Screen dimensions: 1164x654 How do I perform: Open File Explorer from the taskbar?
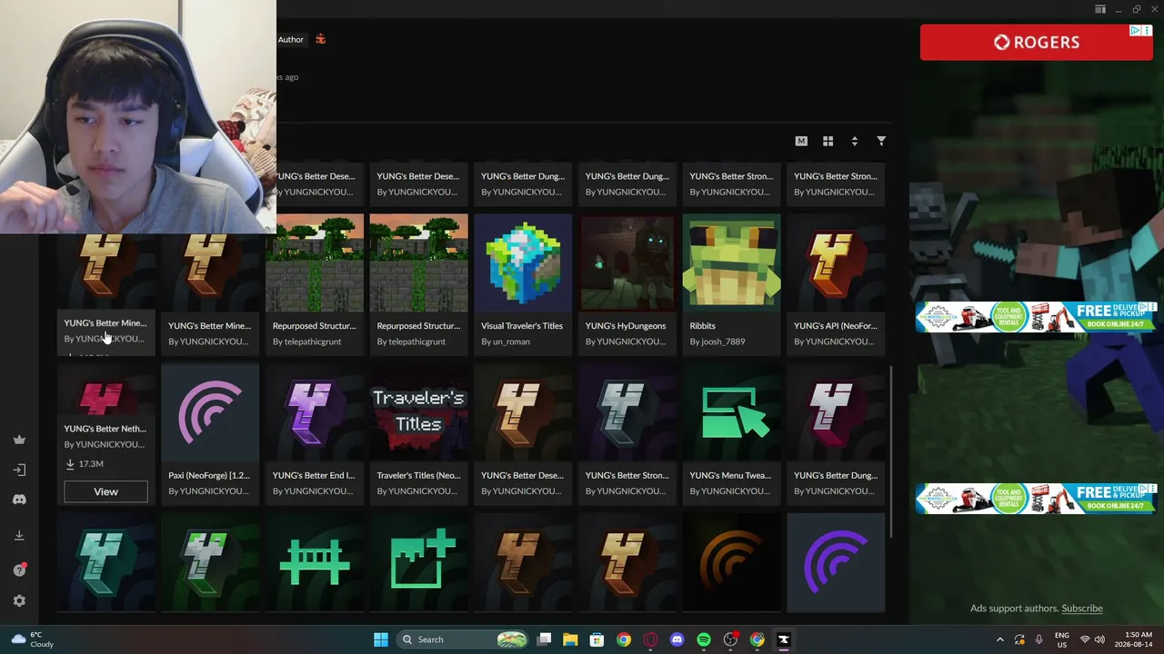coord(570,639)
